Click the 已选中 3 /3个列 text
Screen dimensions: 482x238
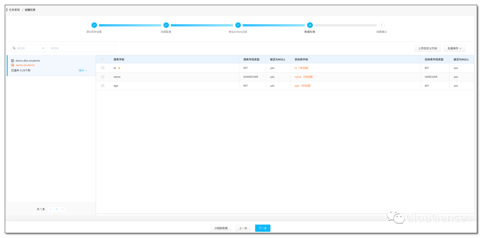21,70
